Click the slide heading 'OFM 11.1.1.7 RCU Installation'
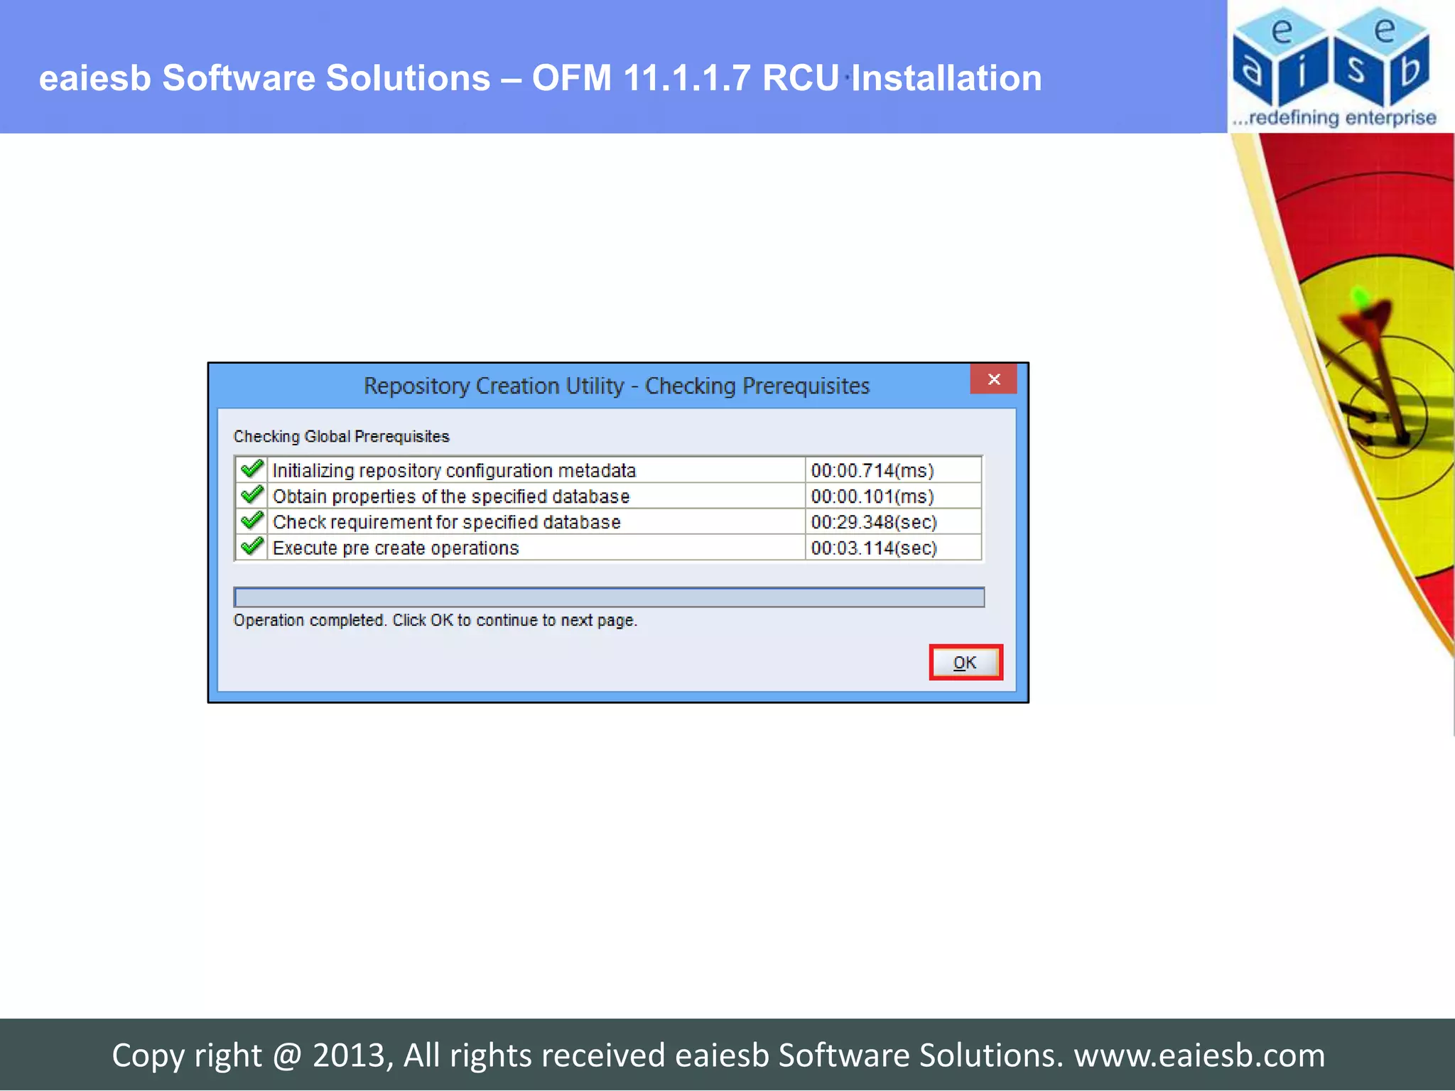1455x1091 pixels. click(786, 77)
